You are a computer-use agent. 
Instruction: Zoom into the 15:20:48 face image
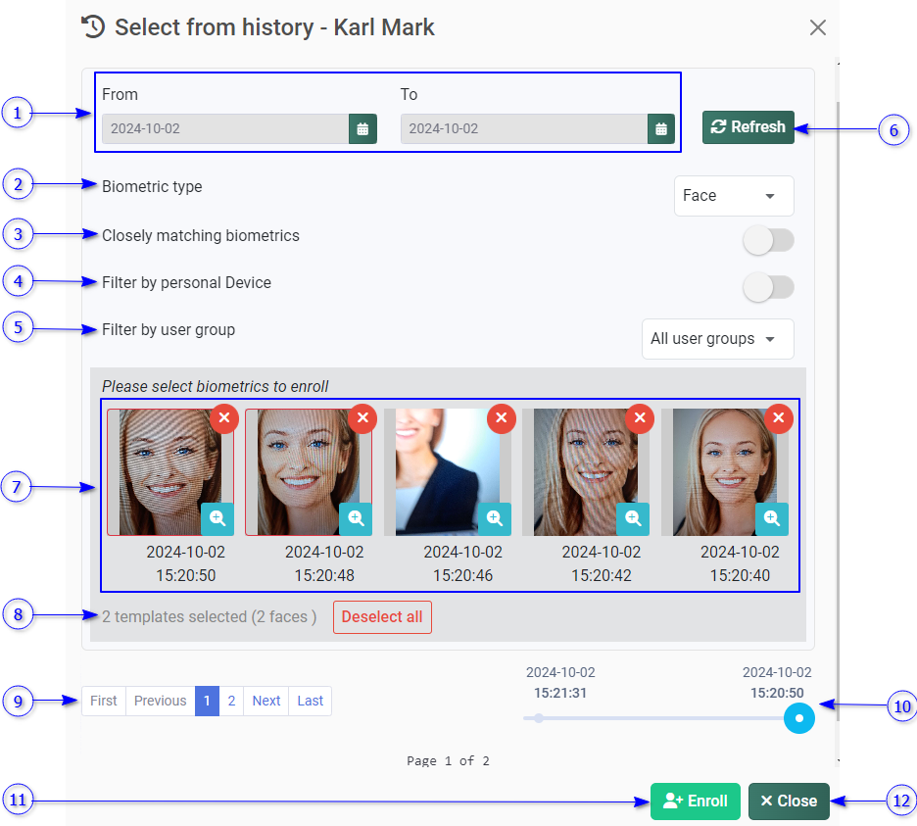click(356, 518)
